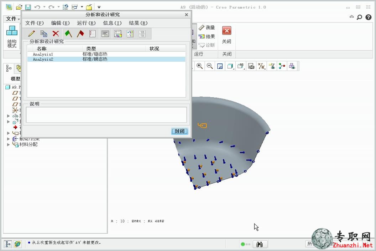Open the display style cube icon

(x=230, y=66)
